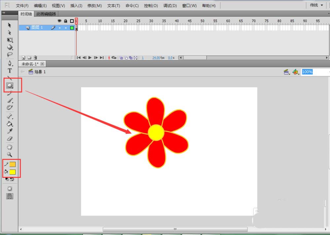Choose the Free Transform tool
Screen dimensions: 330x235
click(x=10, y=40)
